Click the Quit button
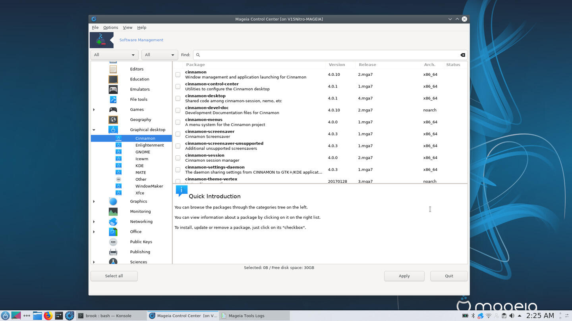The width and height of the screenshot is (572, 321). pyautogui.click(x=449, y=276)
